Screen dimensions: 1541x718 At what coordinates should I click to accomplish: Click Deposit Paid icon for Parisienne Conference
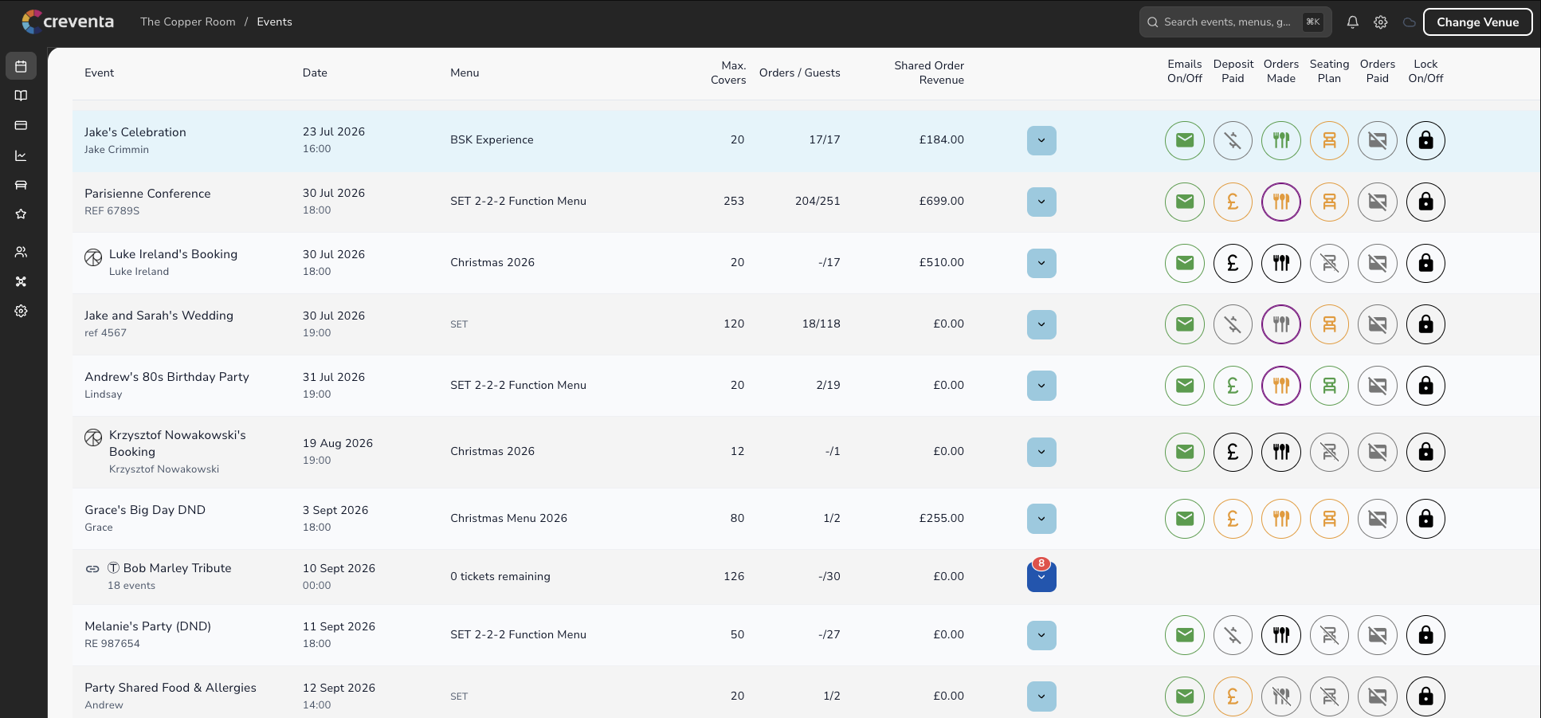click(x=1233, y=202)
